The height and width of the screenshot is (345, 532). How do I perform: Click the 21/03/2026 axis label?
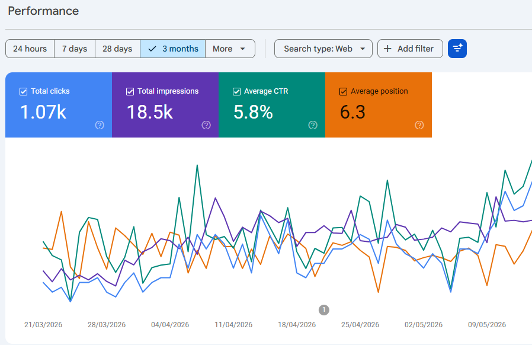coord(43,325)
